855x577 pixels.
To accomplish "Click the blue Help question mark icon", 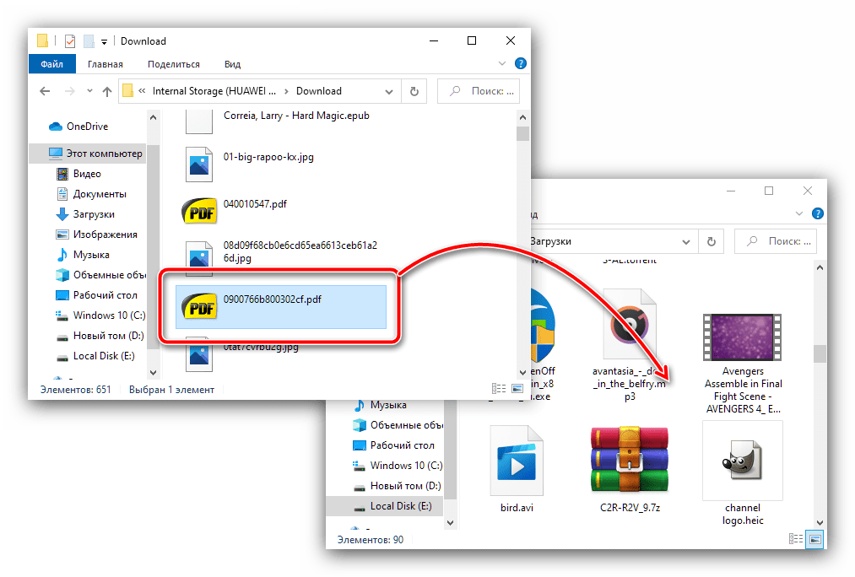I will pos(521,63).
